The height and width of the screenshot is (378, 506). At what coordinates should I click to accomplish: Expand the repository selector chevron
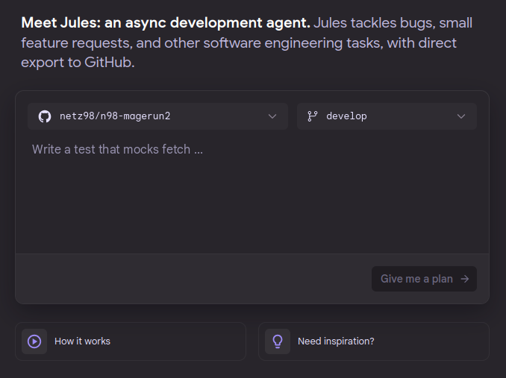tap(272, 116)
